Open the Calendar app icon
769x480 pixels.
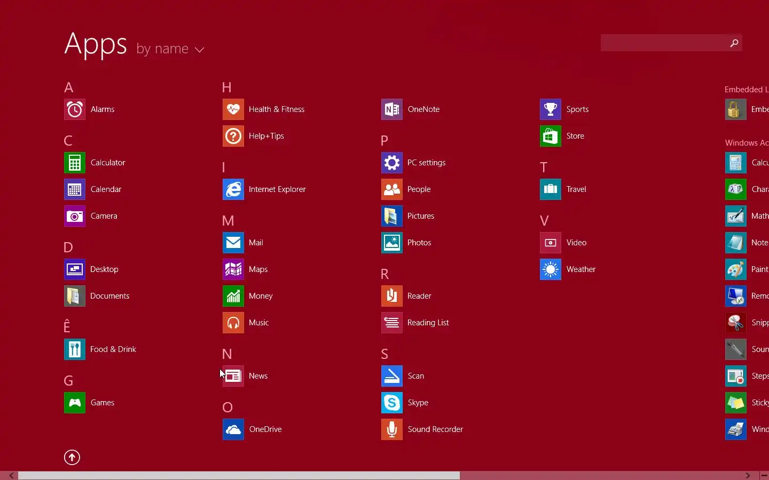tap(75, 189)
